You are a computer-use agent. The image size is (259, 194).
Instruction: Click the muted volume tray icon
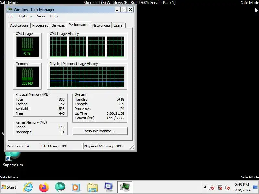pyautogui.click(x=227, y=187)
